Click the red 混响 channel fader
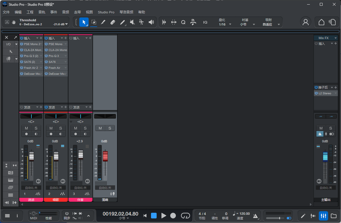 click(x=105, y=156)
